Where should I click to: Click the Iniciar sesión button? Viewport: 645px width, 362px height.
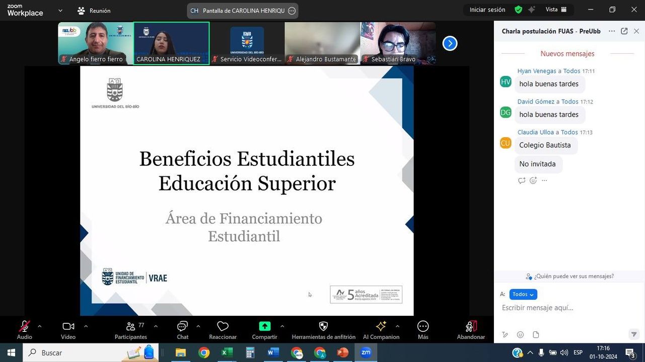(x=487, y=10)
